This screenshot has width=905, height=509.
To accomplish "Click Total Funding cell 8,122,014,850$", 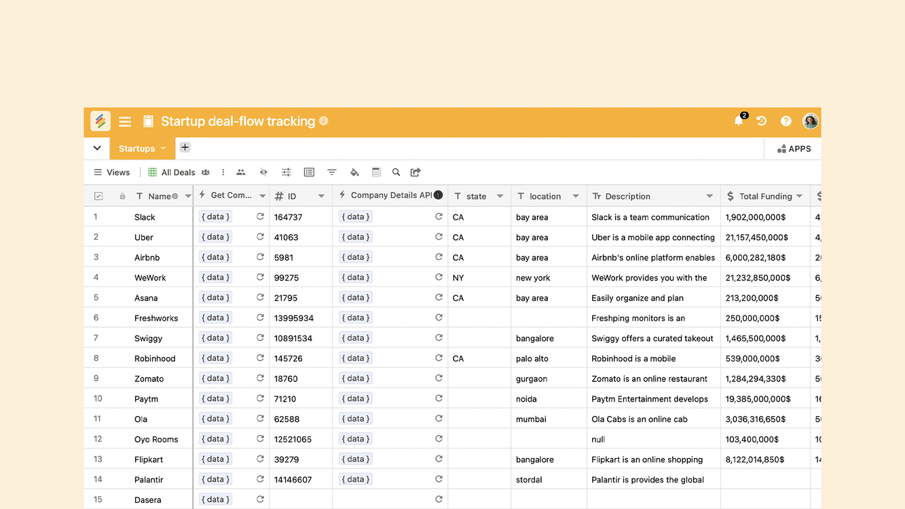I will click(766, 459).
